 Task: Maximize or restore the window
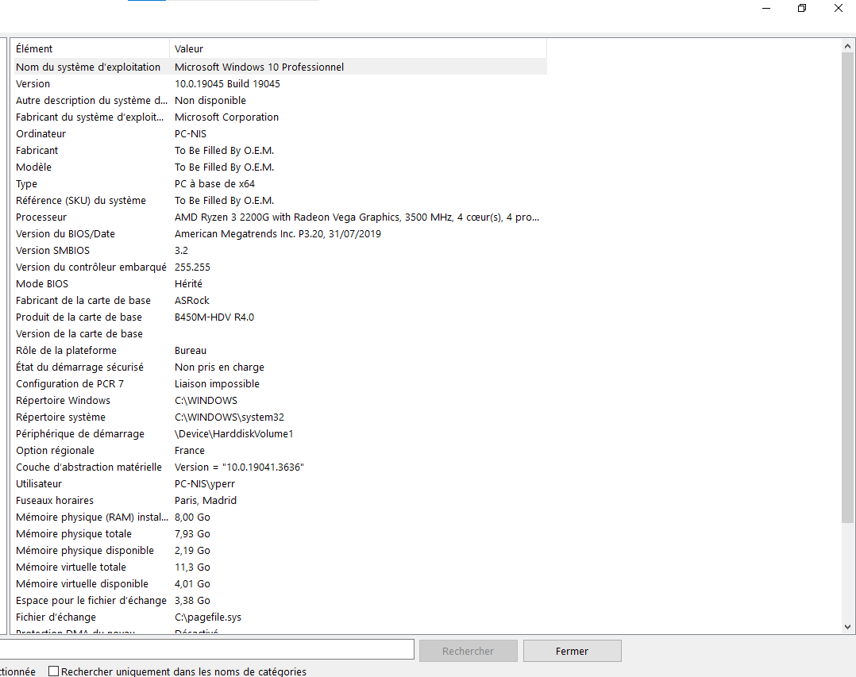(802, 8)
